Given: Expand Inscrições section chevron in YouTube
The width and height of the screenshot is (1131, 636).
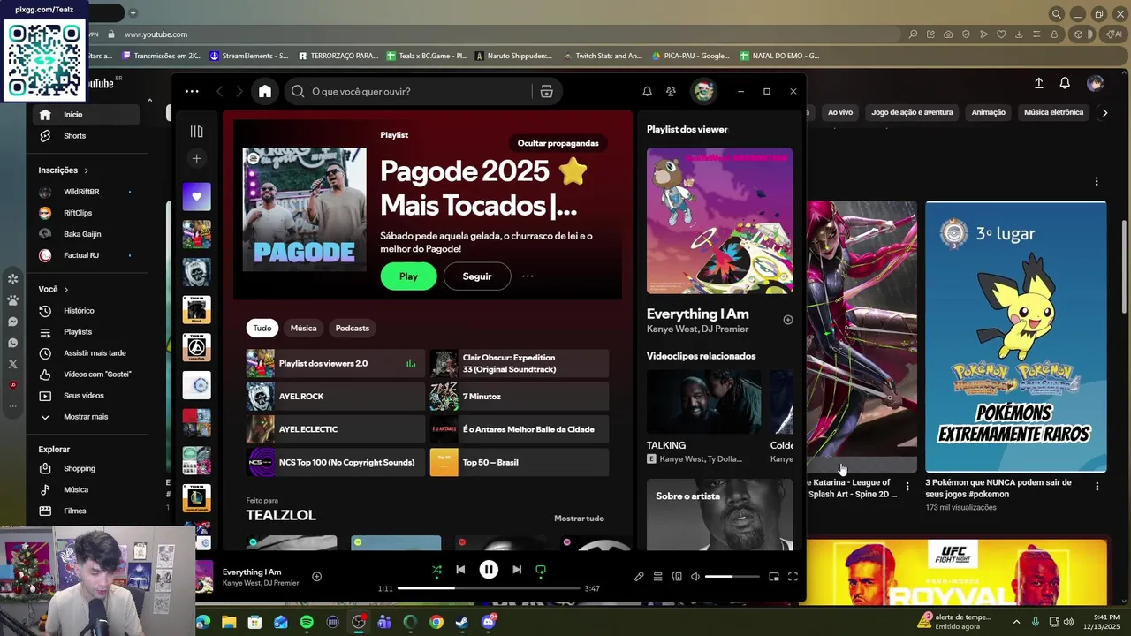Looking at the screenshot, I should click(86, 170).
